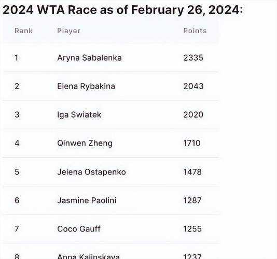Click the rank number 1 cell
The width and height of the screenshot is (277, 259).
16,58
